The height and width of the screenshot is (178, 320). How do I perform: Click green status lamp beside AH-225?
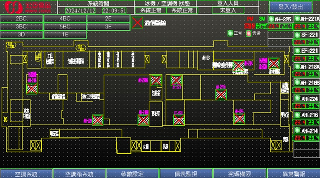pos(271,19)
